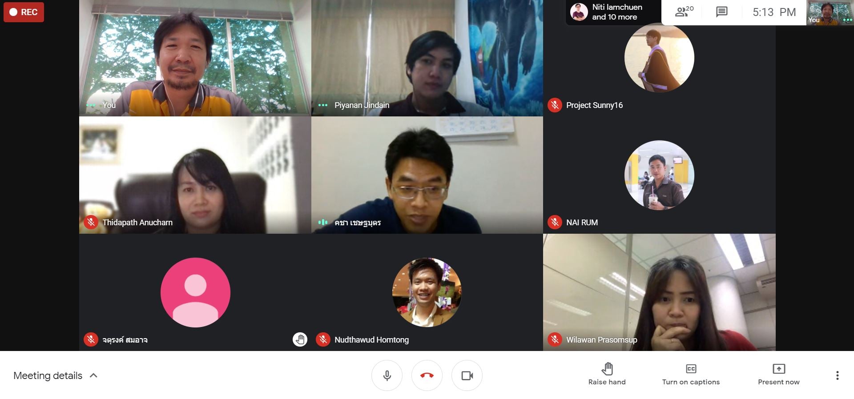The width and height of the screenshot is (854, 399).
Task: Click raised hand icon beside Nudthawud Homtong
Action: pos(300,339)
